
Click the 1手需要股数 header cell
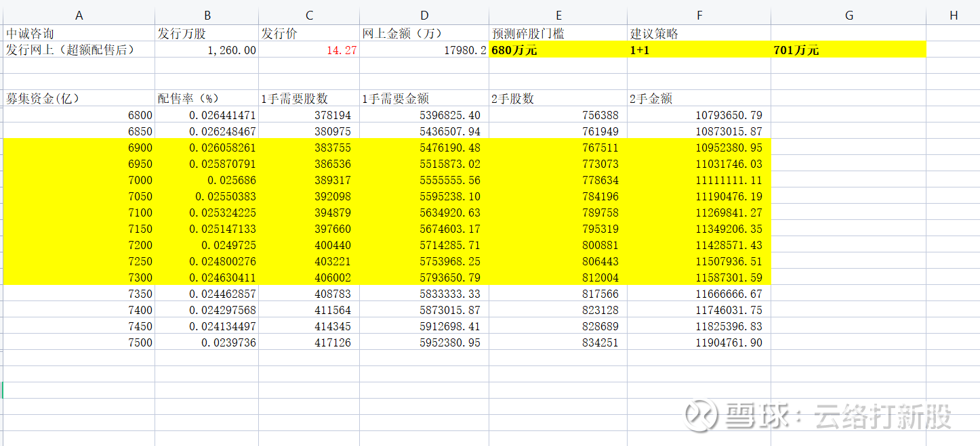[x=309, y=98]
